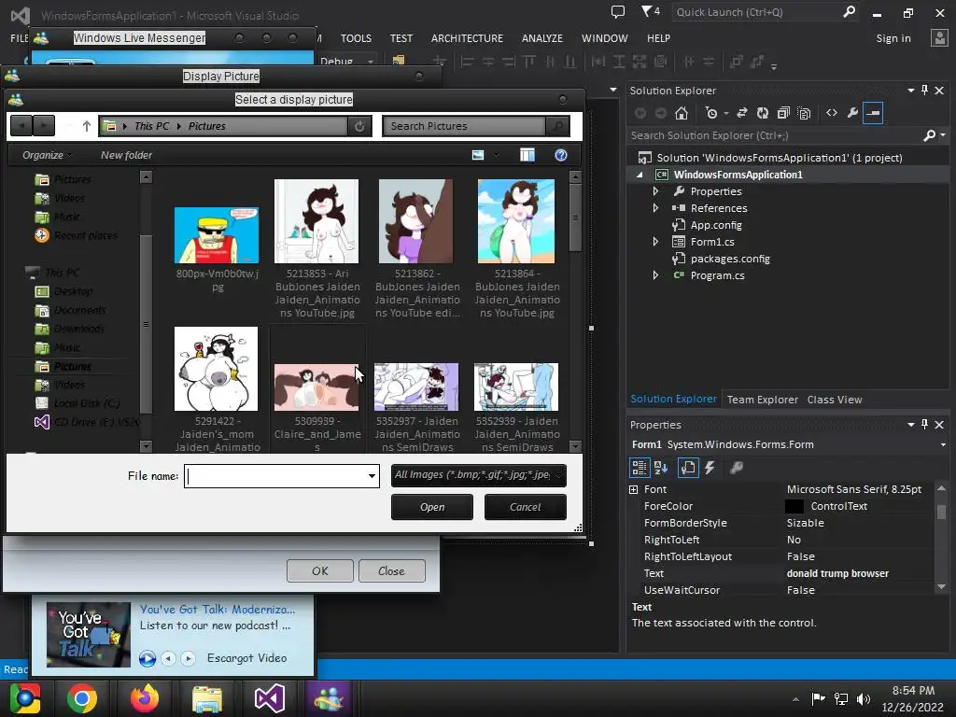Toggle the preview pane in file dialog
This screenshot has height=717, width=956.
(x=527, y=155)
